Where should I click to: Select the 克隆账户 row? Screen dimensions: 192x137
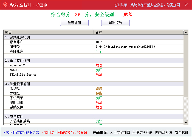(94, 51)
